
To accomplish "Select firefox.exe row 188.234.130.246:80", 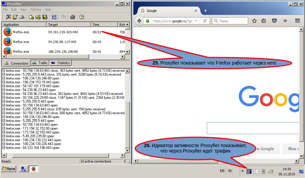I will [x=63, y=51].
